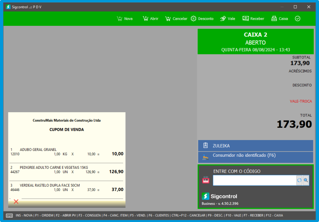Select ADUBO GERAL GRANEL receipt item
Image resolution: width=319 pixels, height=222 pixels.
pos(67,152)
